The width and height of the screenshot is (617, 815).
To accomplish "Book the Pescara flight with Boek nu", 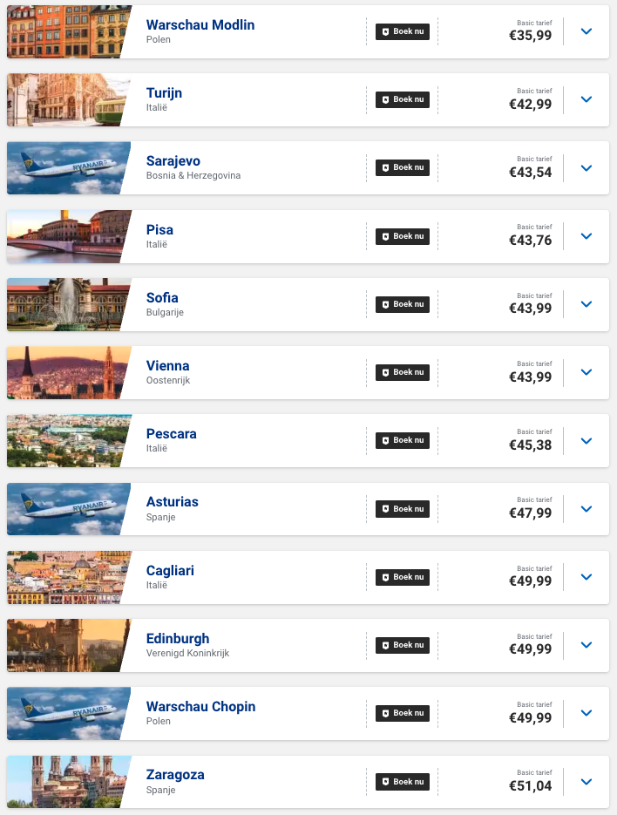I will (x=403, y=440).
